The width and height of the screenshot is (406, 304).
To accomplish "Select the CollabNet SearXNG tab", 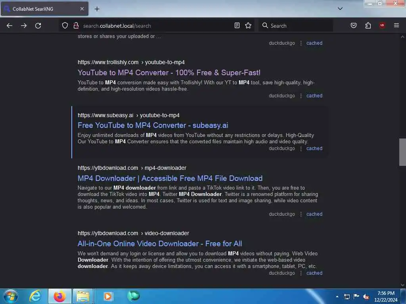I will click(44, 9).
